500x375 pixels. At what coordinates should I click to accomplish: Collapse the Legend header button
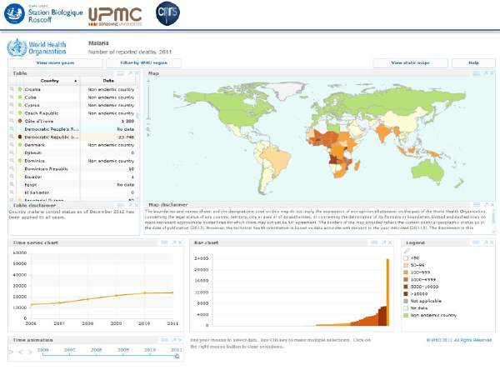click(477, 242)
